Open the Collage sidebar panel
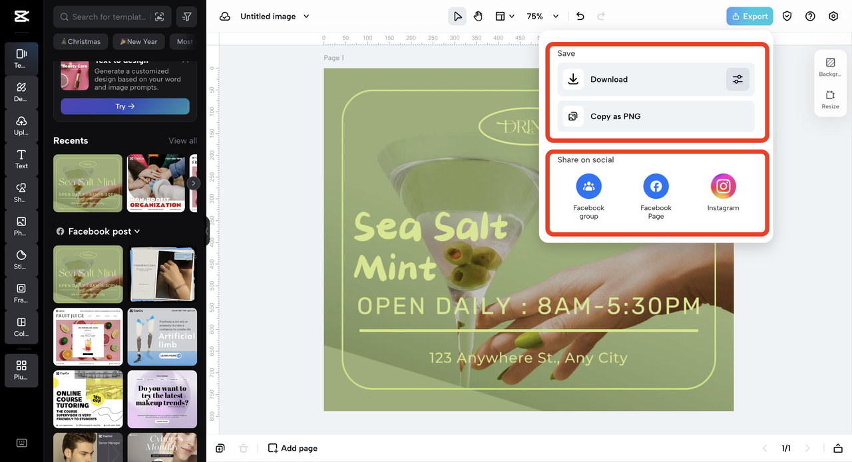 [21, 326]
